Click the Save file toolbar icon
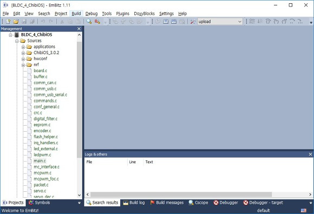The height and width of the screenshot is (214, 314). tap(24, 22)
